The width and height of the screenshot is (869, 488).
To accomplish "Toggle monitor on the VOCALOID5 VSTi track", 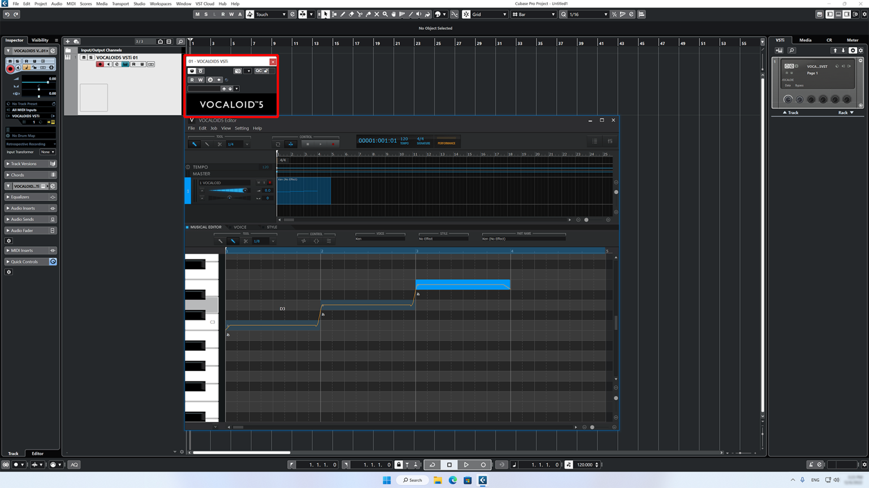I will [18, 68].
